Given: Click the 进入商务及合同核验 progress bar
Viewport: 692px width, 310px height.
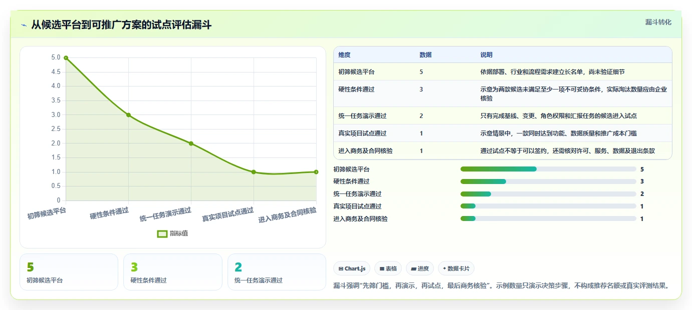Looking at the screenshot, I should [548, 218].
